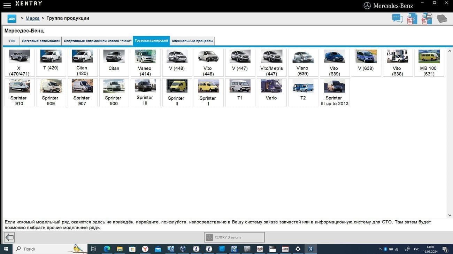Open Спортивные автомобили класса люкс tab
This screenshot has height=254, width=453.
98,41
